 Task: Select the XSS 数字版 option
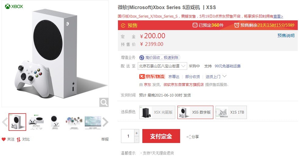(x=195, y=112)
